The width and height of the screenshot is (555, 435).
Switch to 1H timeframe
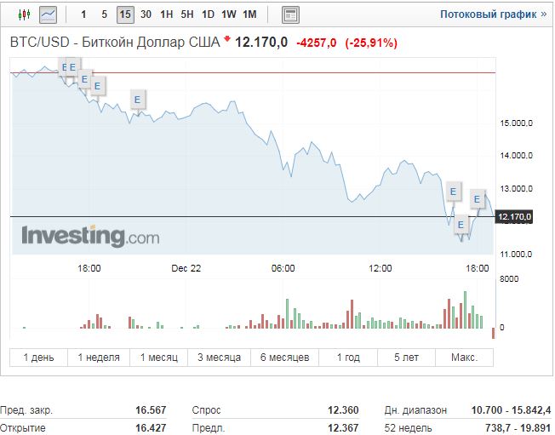point(166,14)
